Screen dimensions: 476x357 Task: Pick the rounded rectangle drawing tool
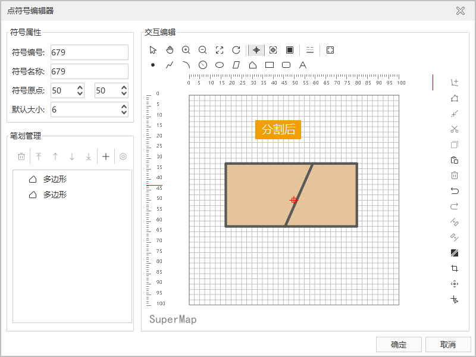[286, 65]
